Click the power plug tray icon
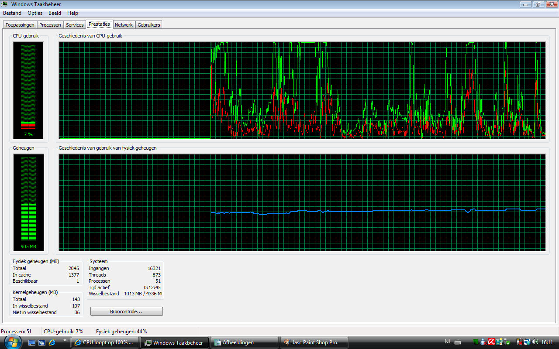 click(519, 342)
